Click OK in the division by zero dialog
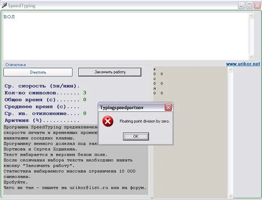262x200 pixels. click(x=136, y=136)
